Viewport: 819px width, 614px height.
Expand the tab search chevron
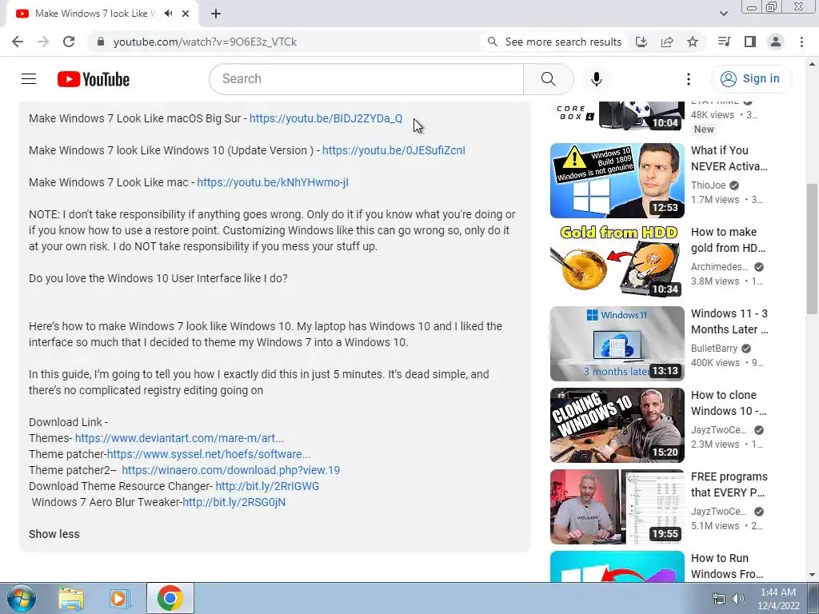pos(723,14)
